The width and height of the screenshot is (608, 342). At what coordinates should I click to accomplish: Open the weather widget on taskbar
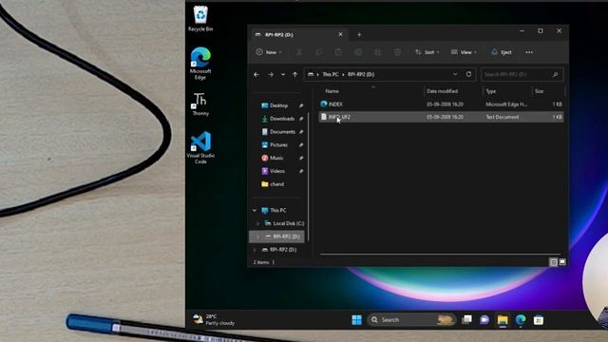tap(214, 320)
